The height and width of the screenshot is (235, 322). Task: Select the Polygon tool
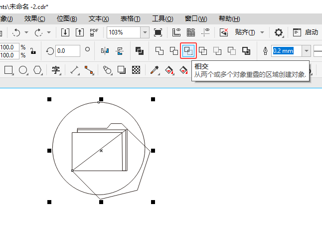point(37,70)
